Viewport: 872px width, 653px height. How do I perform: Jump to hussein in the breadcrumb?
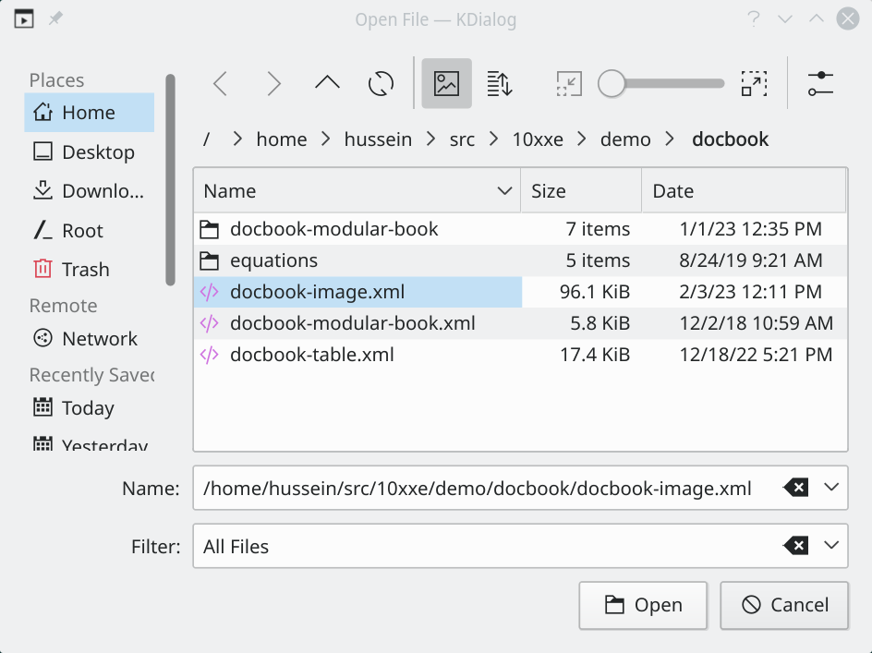[x=378, y=139]
